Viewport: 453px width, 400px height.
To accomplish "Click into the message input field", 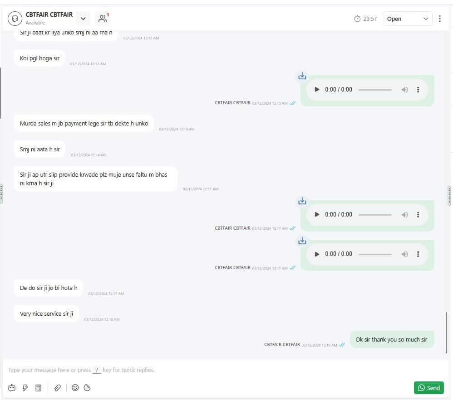I will click(x=225, y=370).
